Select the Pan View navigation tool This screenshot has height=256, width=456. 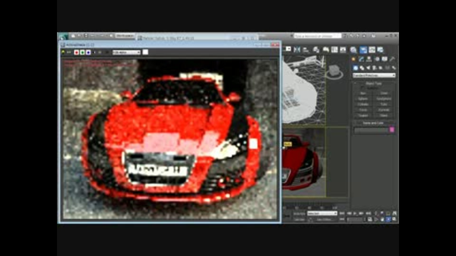pyautogui.click(x=382, y=219)
